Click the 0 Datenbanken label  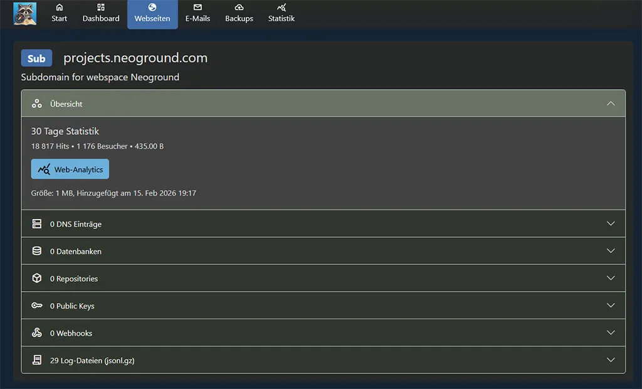click(x=76, y=251)
